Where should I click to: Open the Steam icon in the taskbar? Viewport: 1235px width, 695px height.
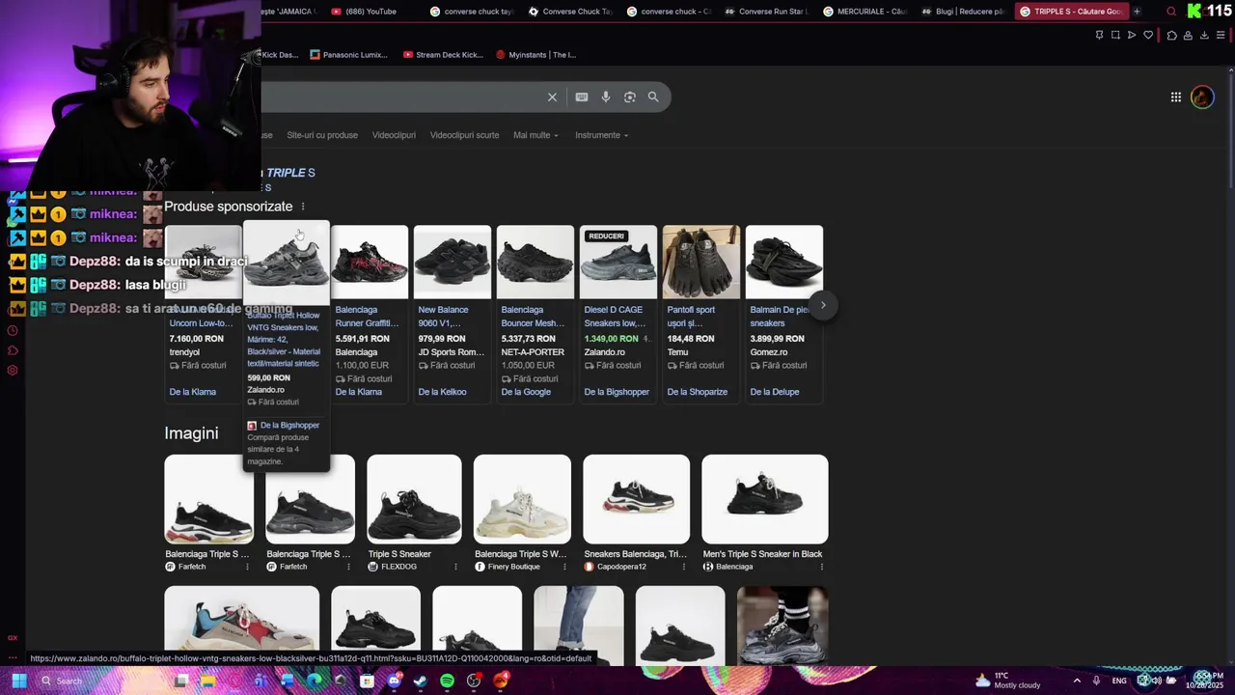tap(421, 681)
